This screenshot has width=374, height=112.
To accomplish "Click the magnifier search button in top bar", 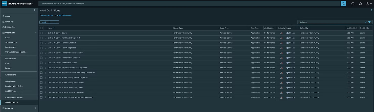I will (x=343, y=4).
